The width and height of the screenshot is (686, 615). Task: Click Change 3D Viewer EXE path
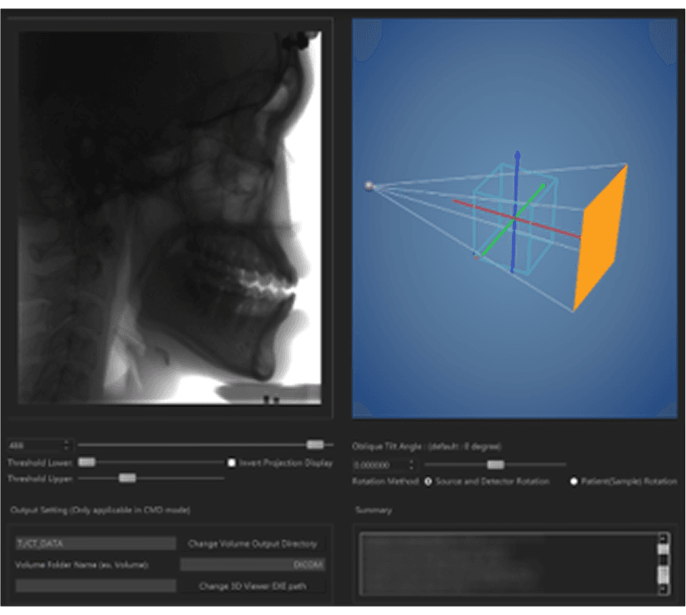point(254,584)
